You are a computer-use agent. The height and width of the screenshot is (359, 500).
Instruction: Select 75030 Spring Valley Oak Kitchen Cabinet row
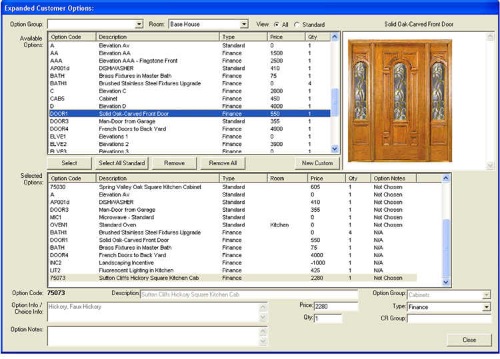(233, 187)
